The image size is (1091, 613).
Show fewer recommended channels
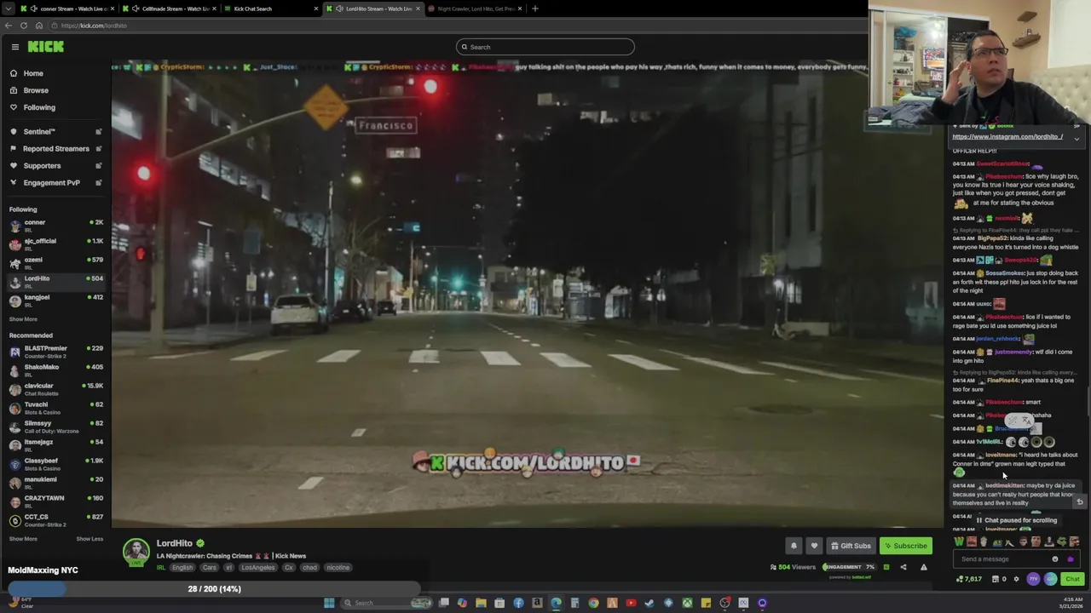coord(89,539)
